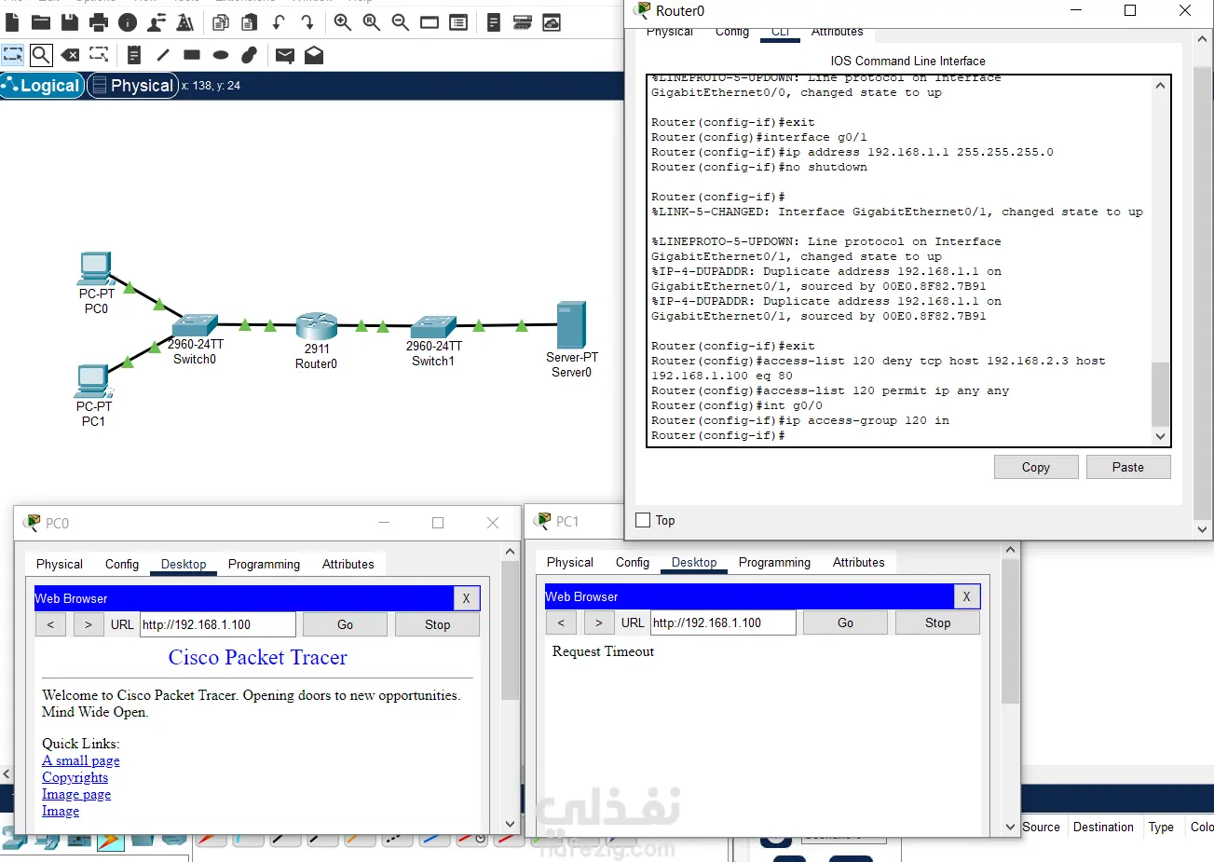Zoom in on the workspace
This screenshot has height=862, width=1214.
tap(343, 22)
